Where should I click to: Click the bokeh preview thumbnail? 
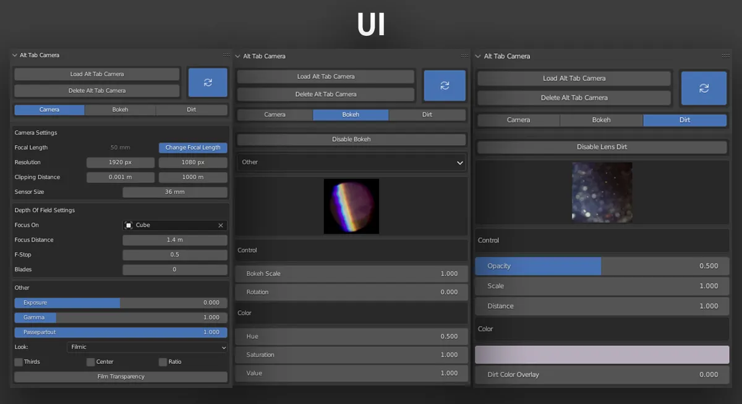click(351, 206)
